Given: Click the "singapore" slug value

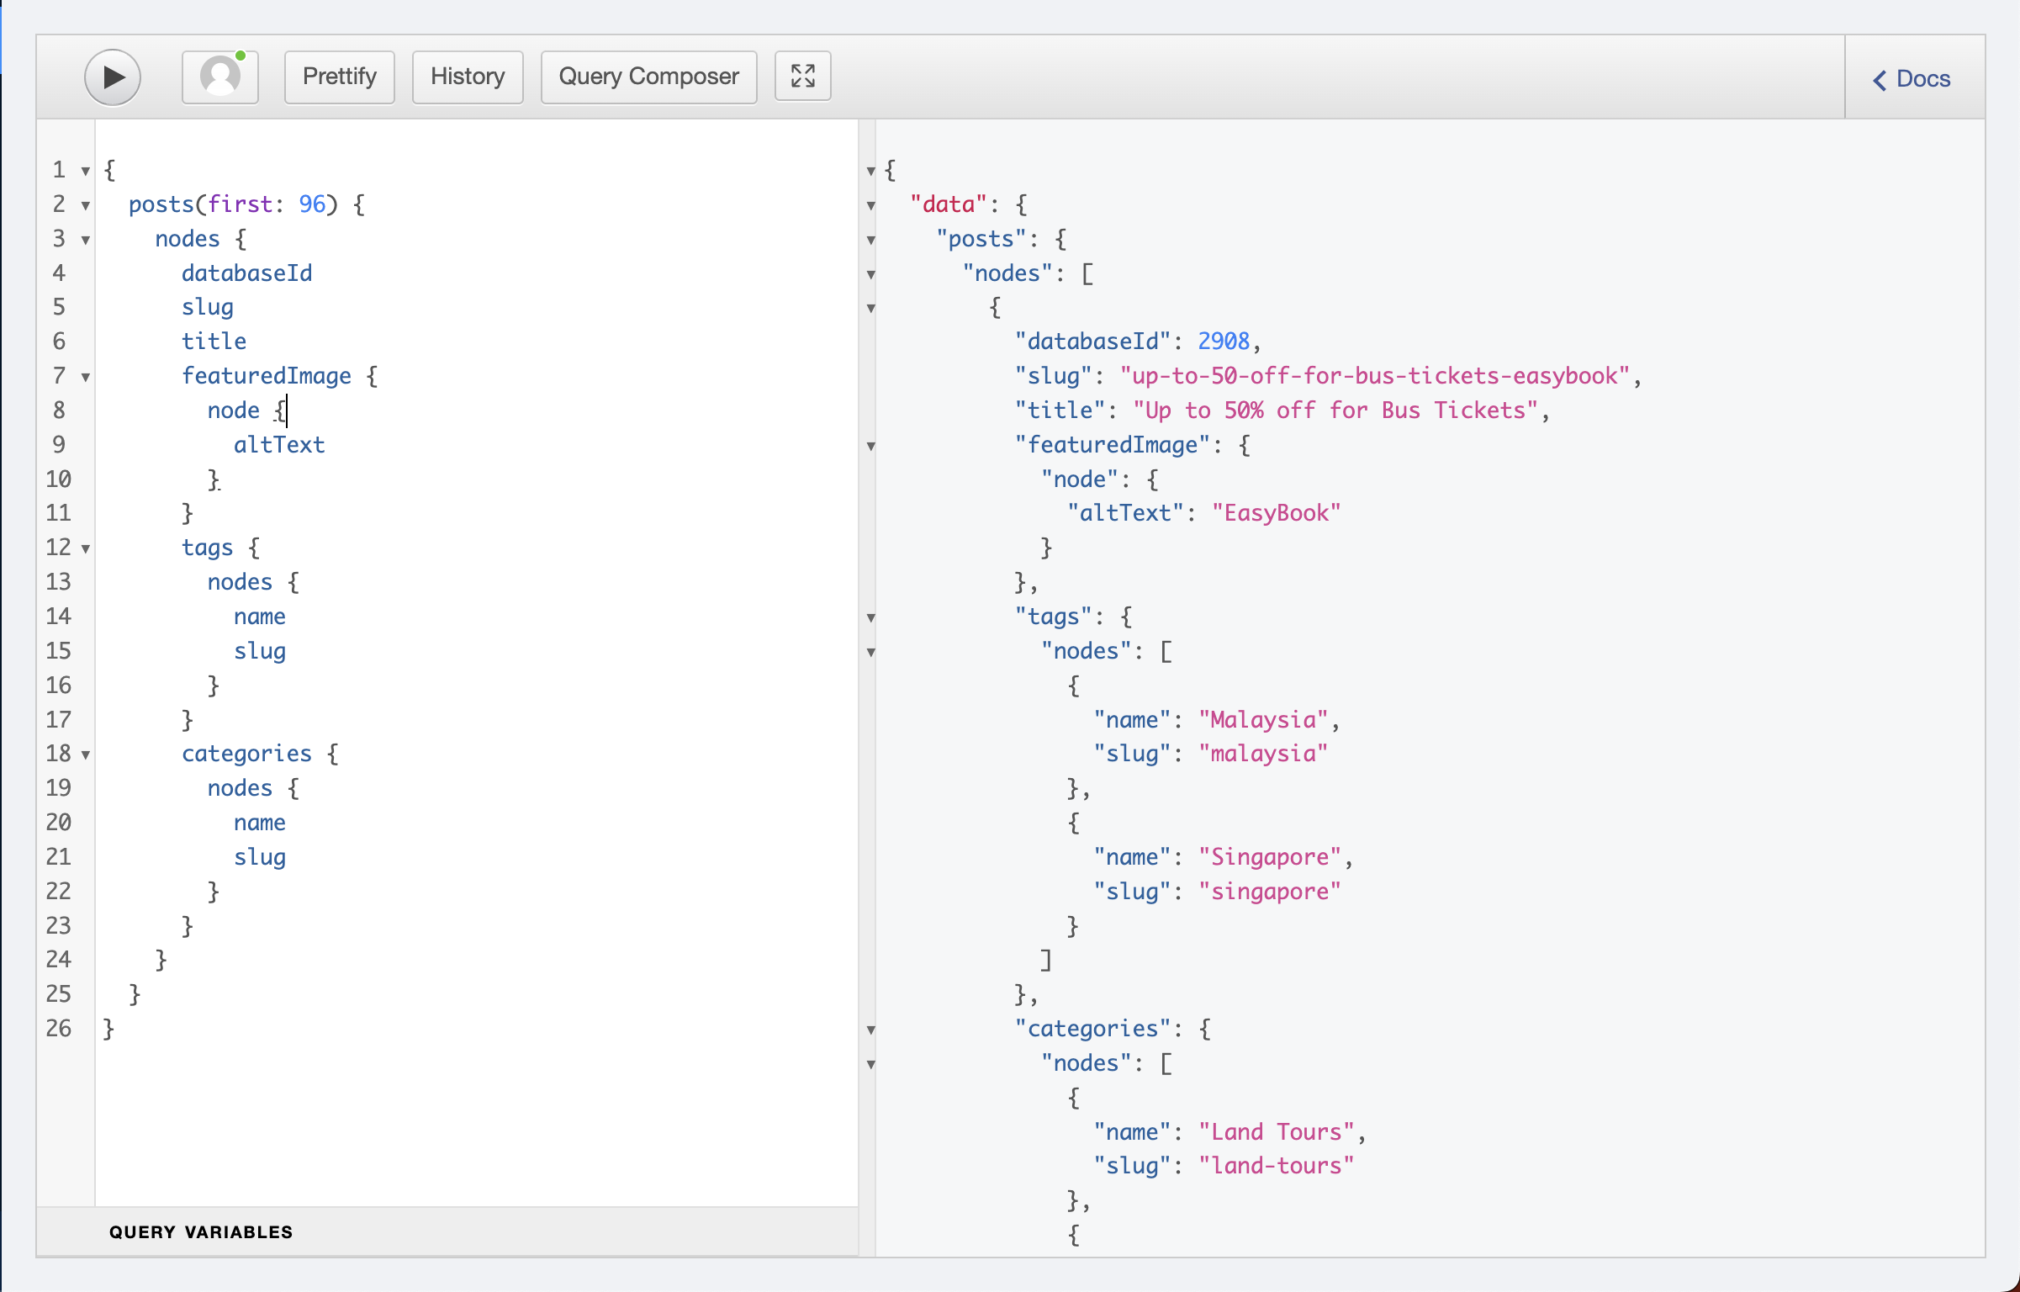Looking at the screenshot, I should point(1270,892).
